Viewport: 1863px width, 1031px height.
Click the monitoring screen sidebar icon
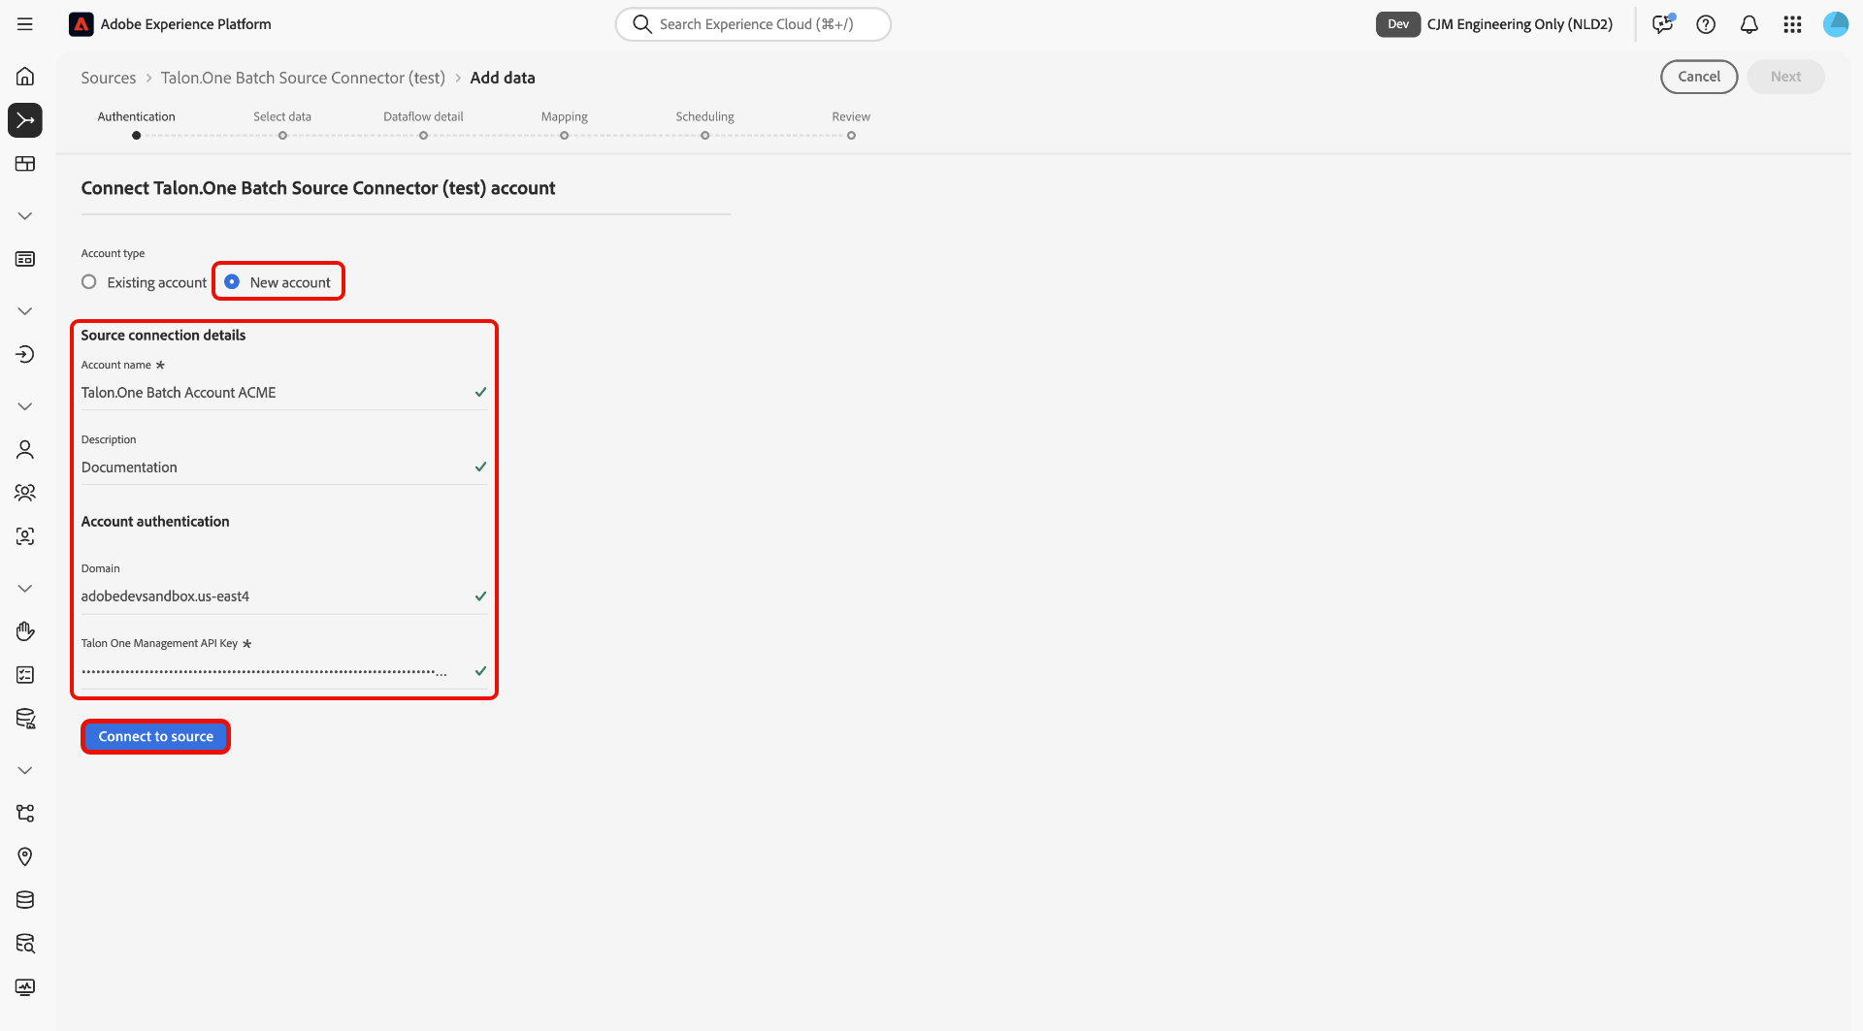(25, 986)
